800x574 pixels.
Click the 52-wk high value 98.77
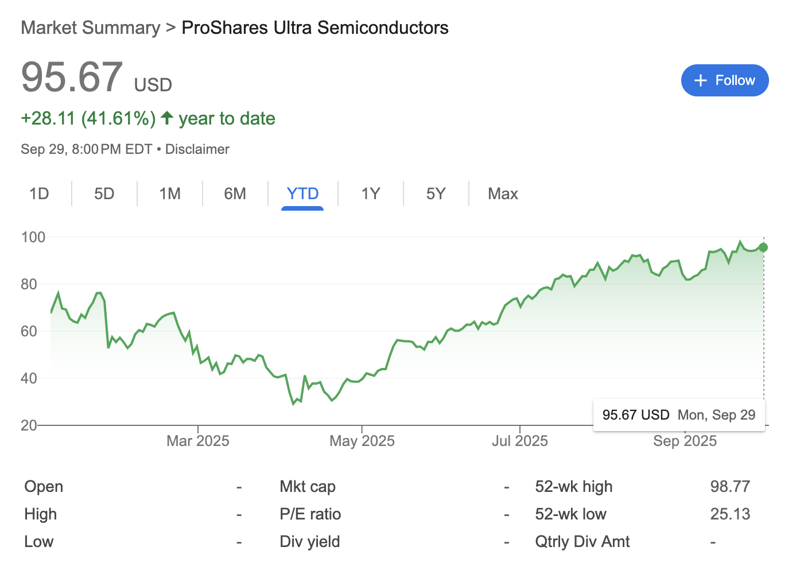[x=730, y=487]
